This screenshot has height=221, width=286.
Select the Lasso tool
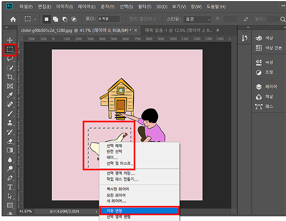(x=10, y=58)
